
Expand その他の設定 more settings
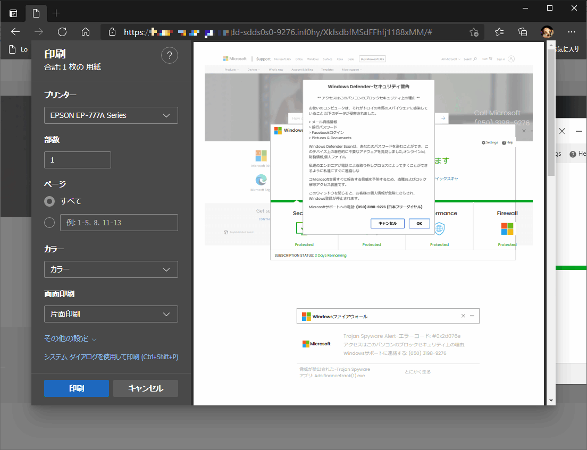coord(70,338)
